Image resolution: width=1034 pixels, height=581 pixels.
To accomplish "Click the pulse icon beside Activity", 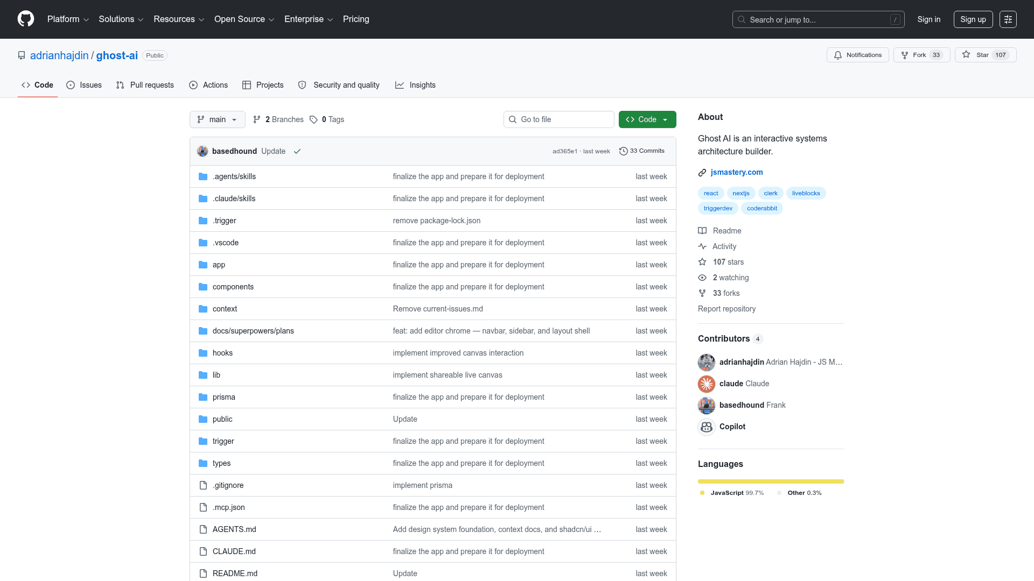I will click(x=702, y=246).
